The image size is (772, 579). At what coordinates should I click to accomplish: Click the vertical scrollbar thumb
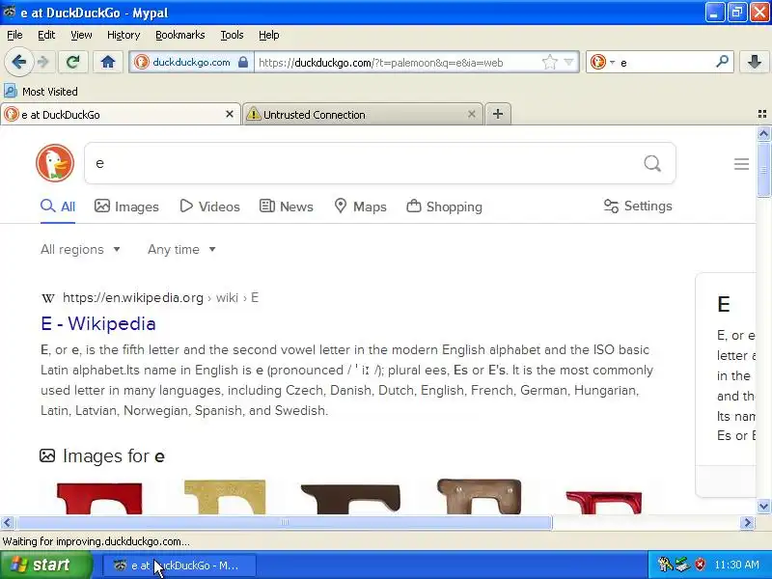point(763,169)
